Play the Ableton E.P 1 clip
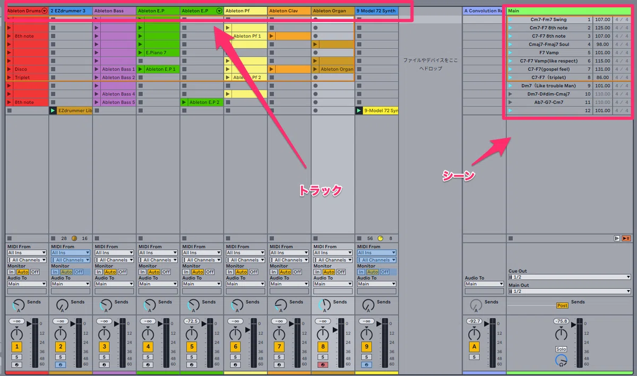This screenshot has width=637, height=376. click(140, 69)
